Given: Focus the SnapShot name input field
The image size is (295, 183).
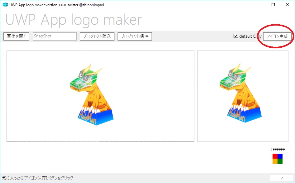Looking at the screenshot, I should [x=55, y=36].
